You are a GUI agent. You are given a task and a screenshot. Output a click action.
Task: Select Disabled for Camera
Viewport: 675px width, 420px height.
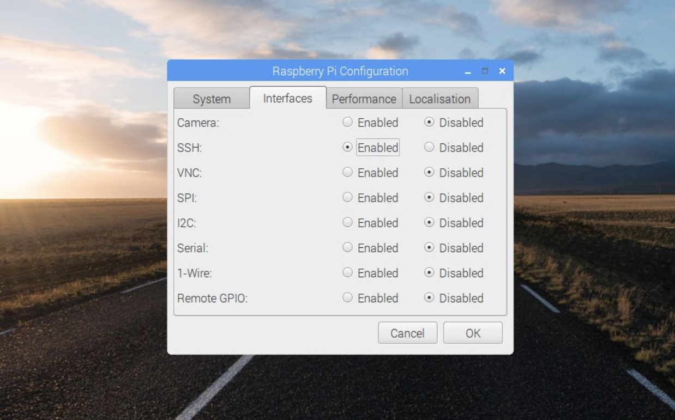point(454,123)
